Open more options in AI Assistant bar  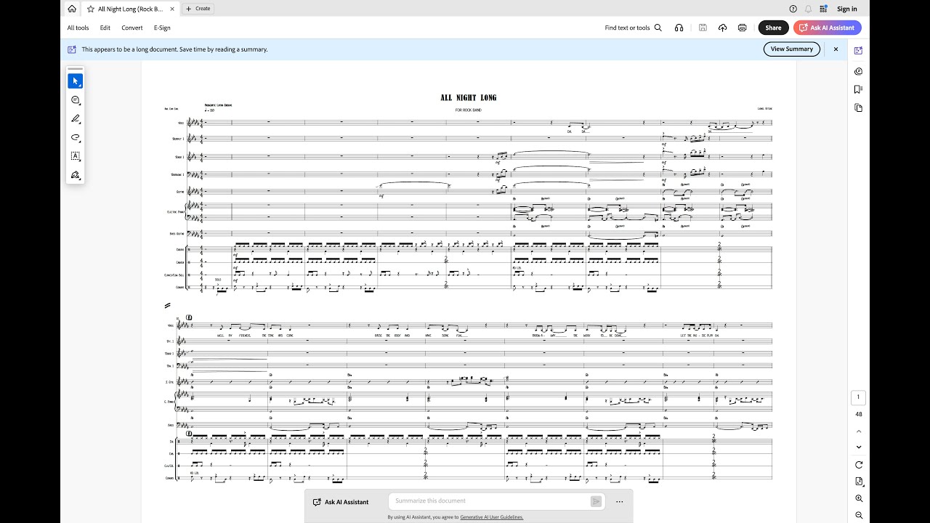(619, 501)
